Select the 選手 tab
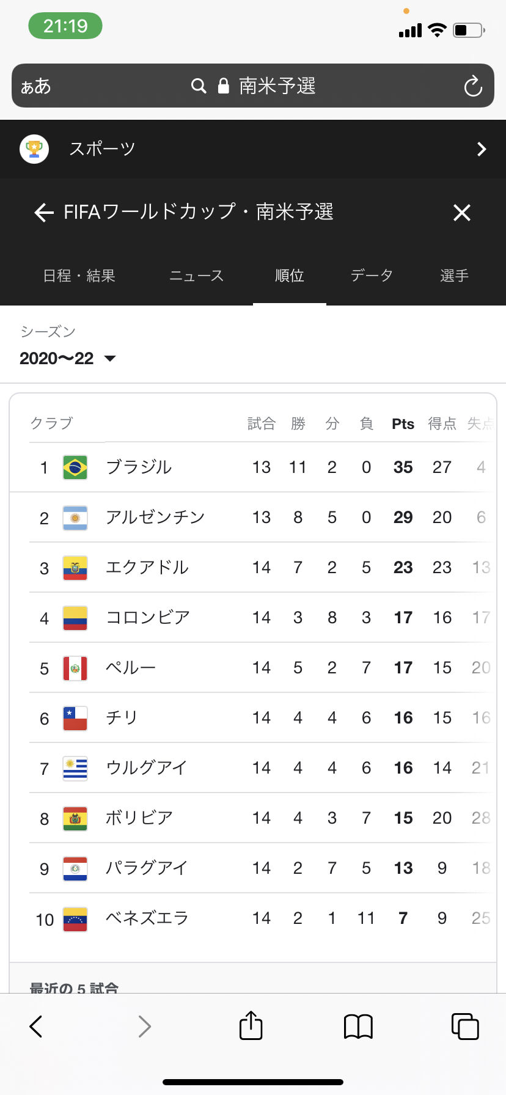The width and height of the screenshot is (506, 1095). point(454,276)
